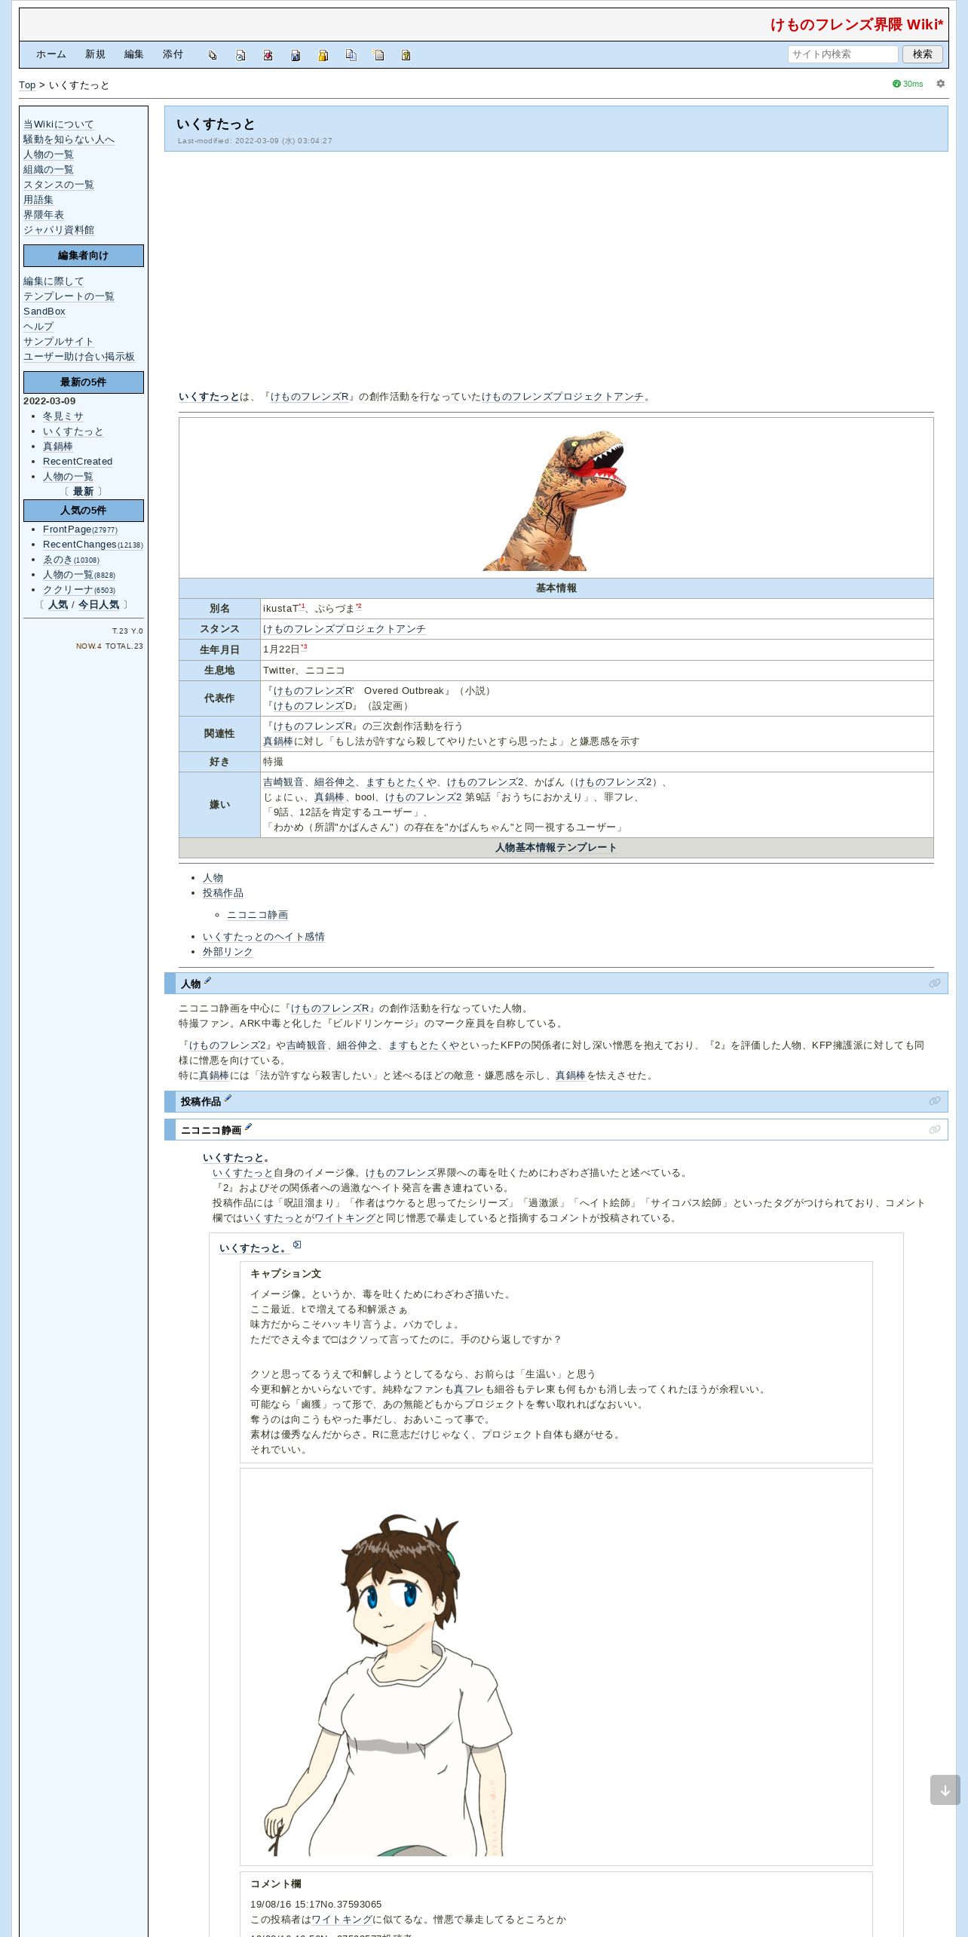Open ヘルプ in the sidebar
Screen dimensions: 968x1937
(x=38, y=327)
